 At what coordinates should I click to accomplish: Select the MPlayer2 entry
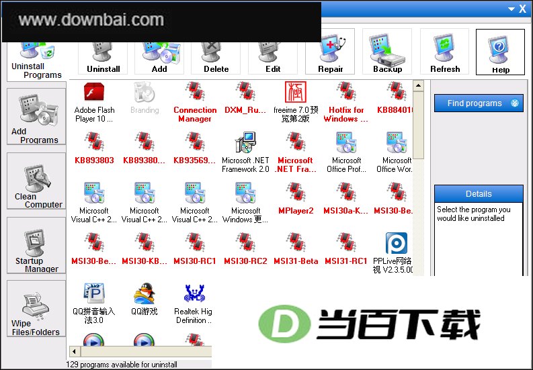[296, 198]
